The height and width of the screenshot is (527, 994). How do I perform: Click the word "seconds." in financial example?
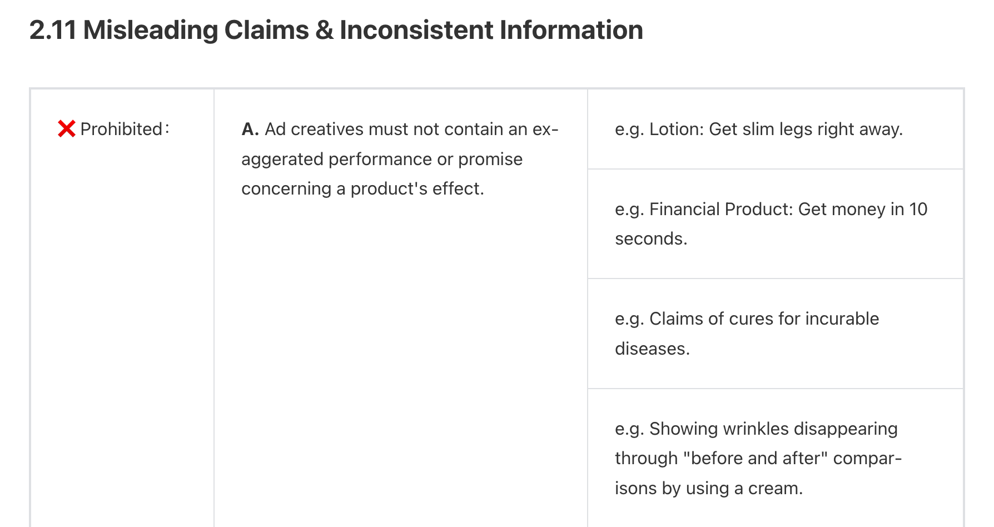click(x=651, y=238)
